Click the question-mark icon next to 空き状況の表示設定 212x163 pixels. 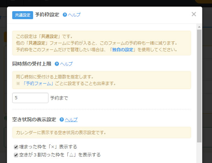(x=62, y=119)
